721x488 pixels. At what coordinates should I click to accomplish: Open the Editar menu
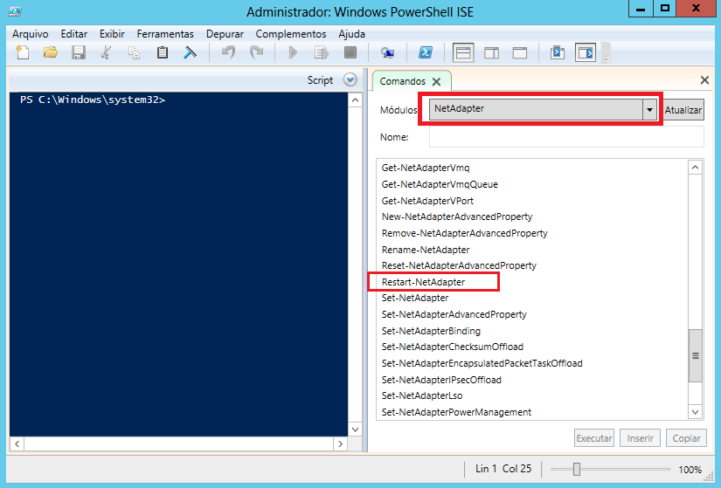pyautogui.click(x=74, y=34)
